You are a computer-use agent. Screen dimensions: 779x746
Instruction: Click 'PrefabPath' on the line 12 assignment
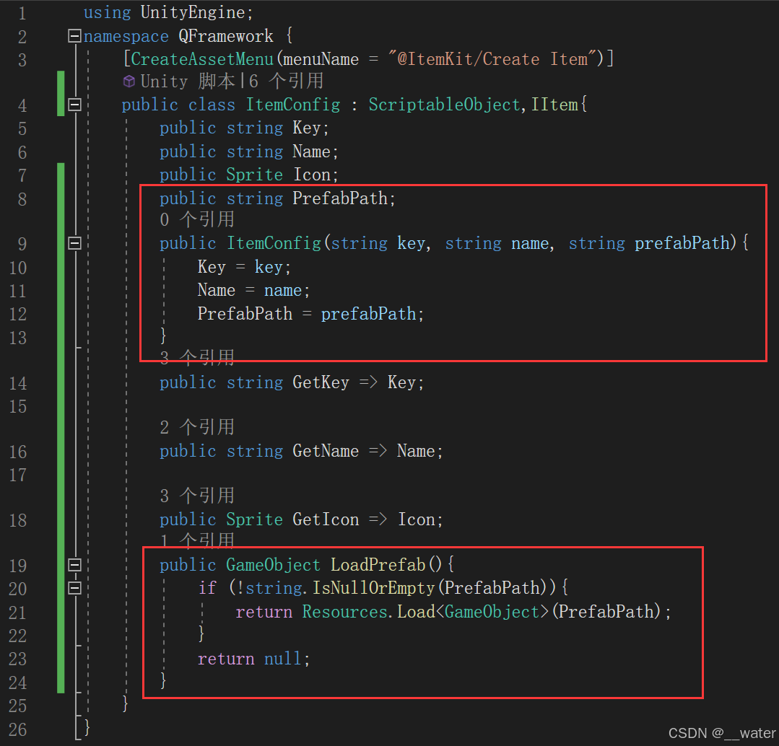coord(245,314)
